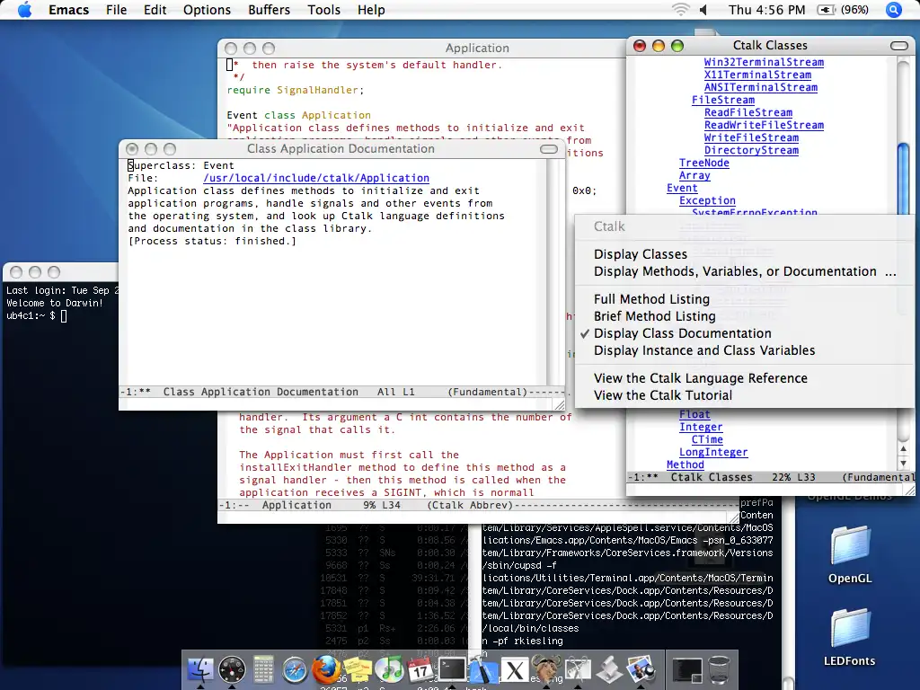Choose Display Methods, Variables, or Documentation
Image resolution: width=920 pixels, height=690 pixels.
click(745, 271)
